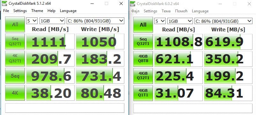Screen dimensions: 256x115
Task: Open Settings menu in CrystalDiskMark 5.1.2
Action: coord(20,11)
